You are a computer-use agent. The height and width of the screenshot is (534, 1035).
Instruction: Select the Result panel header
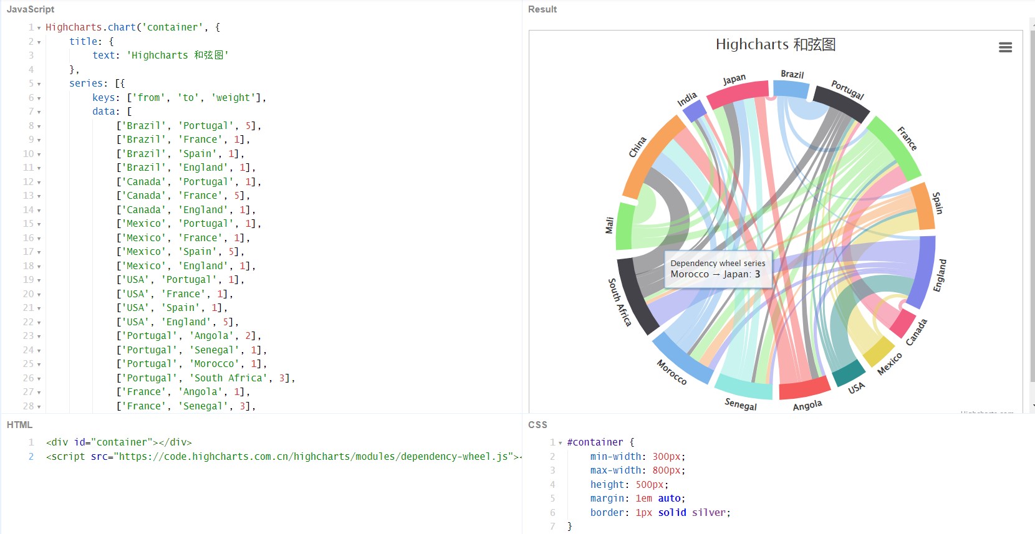tap(542, 9)
